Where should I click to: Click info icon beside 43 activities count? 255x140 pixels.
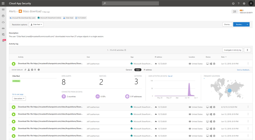(x=125, y=50)
